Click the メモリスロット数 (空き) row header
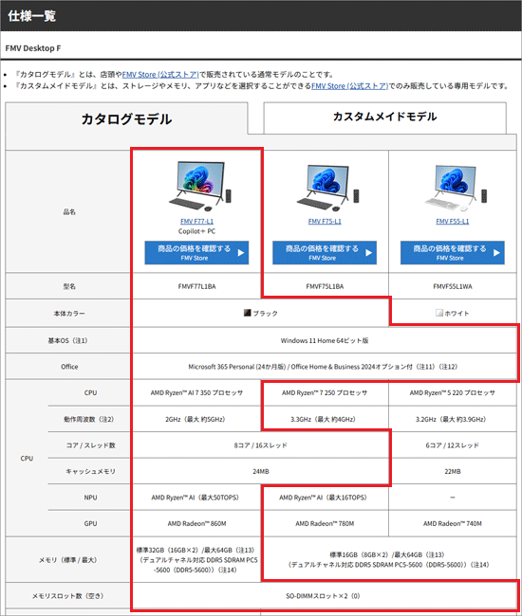Viewport: 522px width, 616px height. coord(69,596)
